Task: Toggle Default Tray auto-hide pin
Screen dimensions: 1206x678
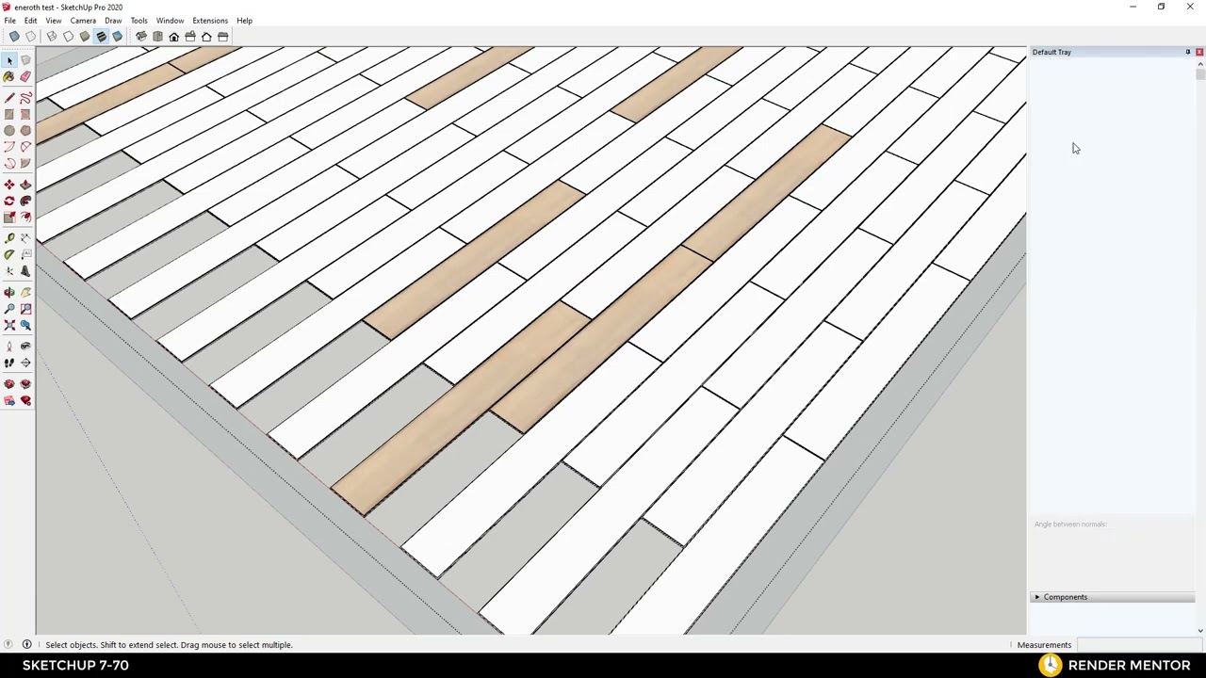Action: (1187, 52)
